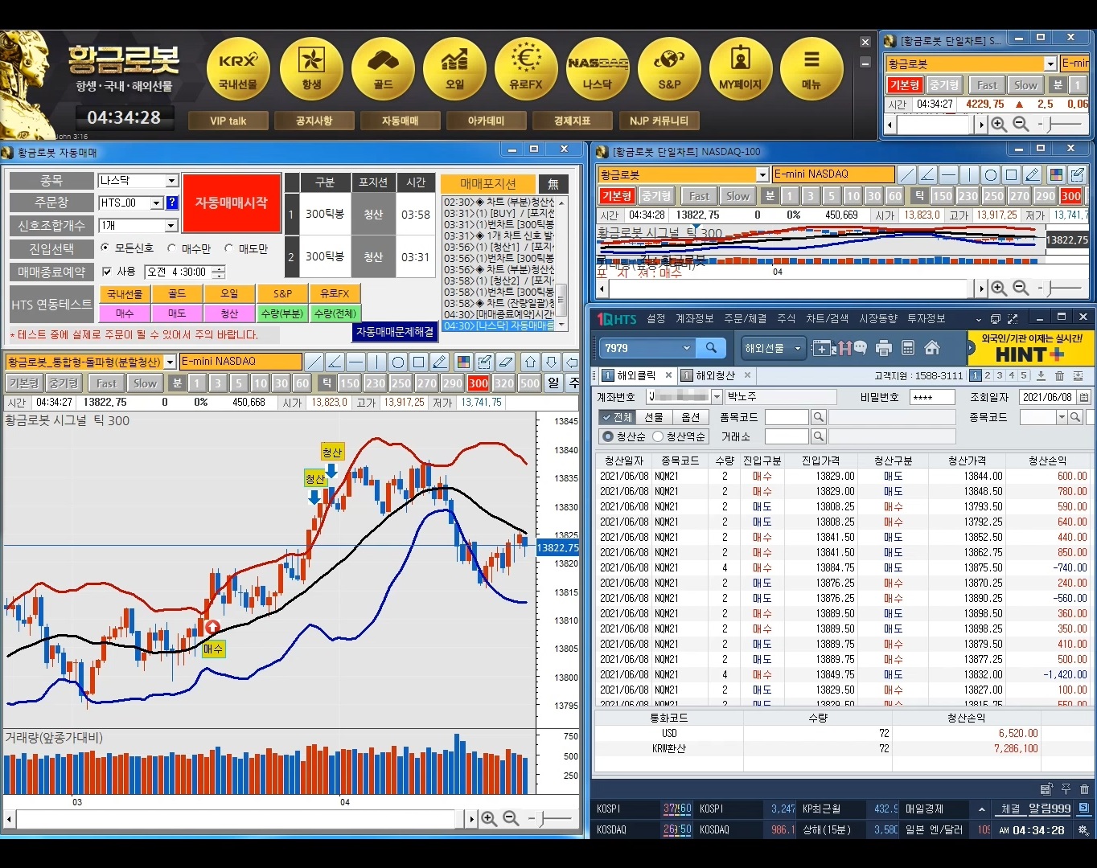1097x868 pixels.
Task: Click the chat bubble icon in HTS toolbar
Action: [861, 348]
